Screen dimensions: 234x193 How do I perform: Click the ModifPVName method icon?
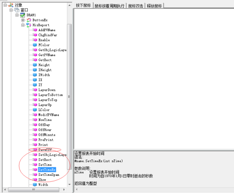click(35, 115)
